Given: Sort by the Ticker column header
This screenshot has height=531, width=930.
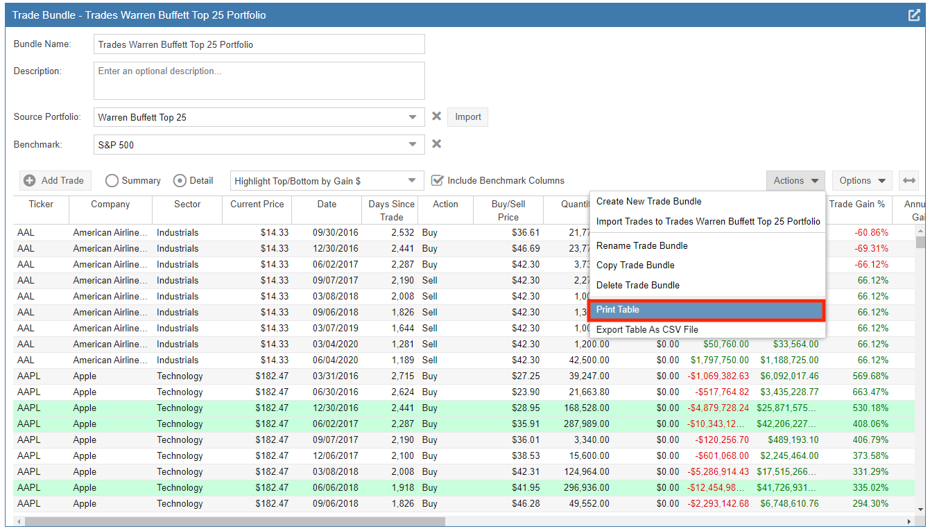Looking at the screenshot, I should click(41, 209).
